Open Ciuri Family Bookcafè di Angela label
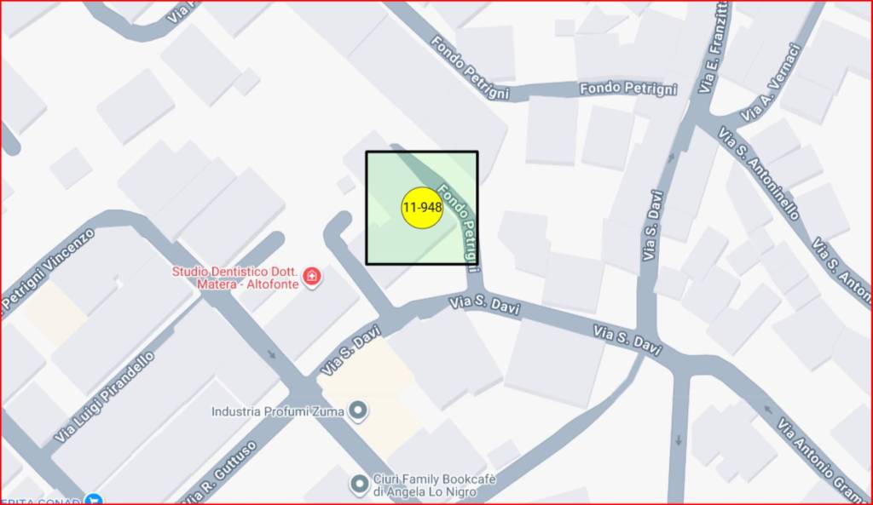This screenshot has width=873, height=505. 434,485
